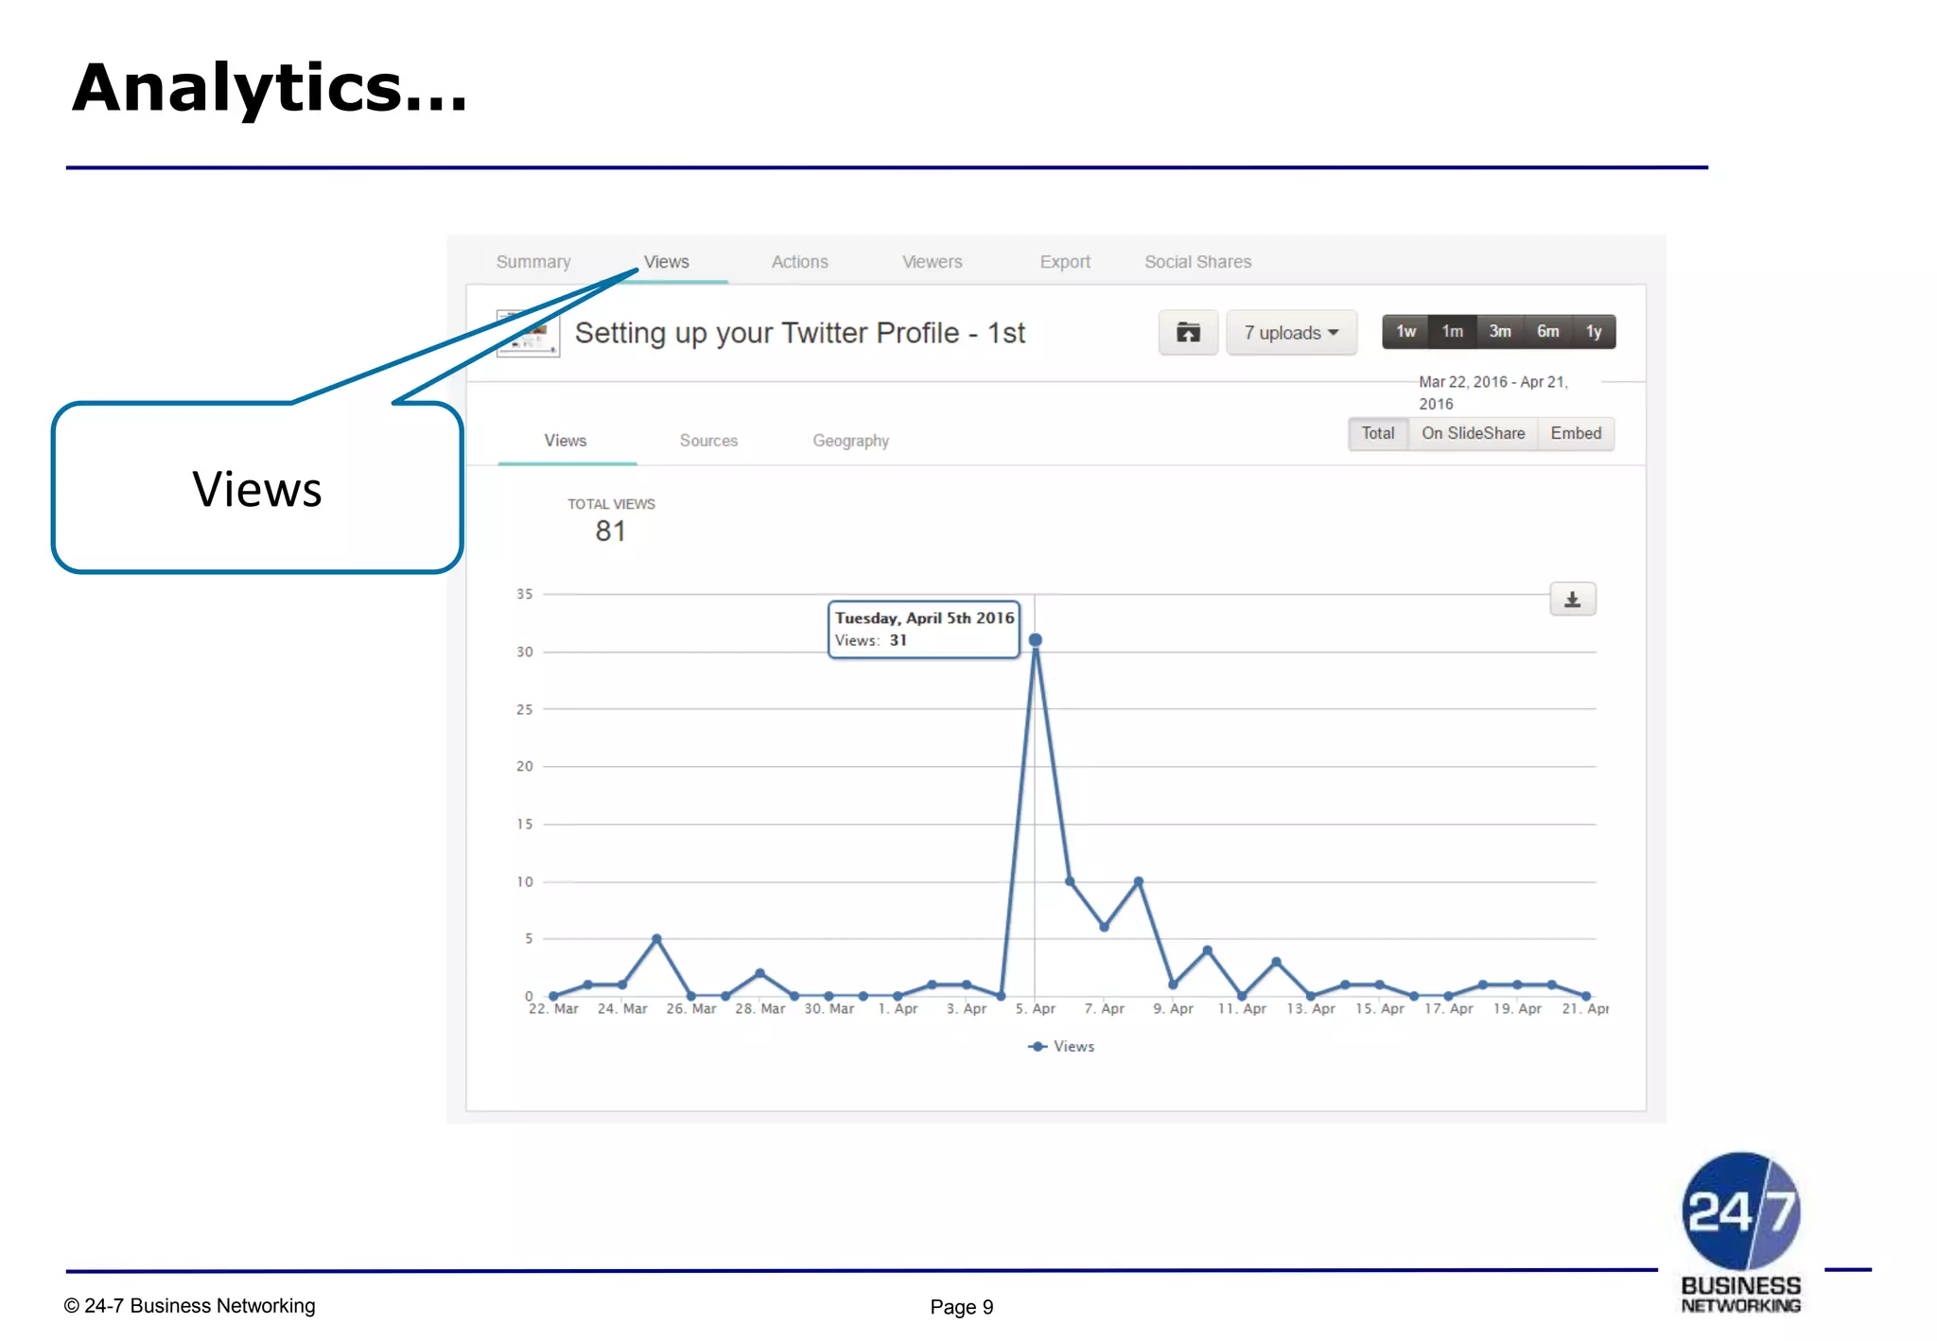The width and height of the screenshot is (1937, 1341).
Task: Click the Embed filter button
Action: coord(1576,433)
